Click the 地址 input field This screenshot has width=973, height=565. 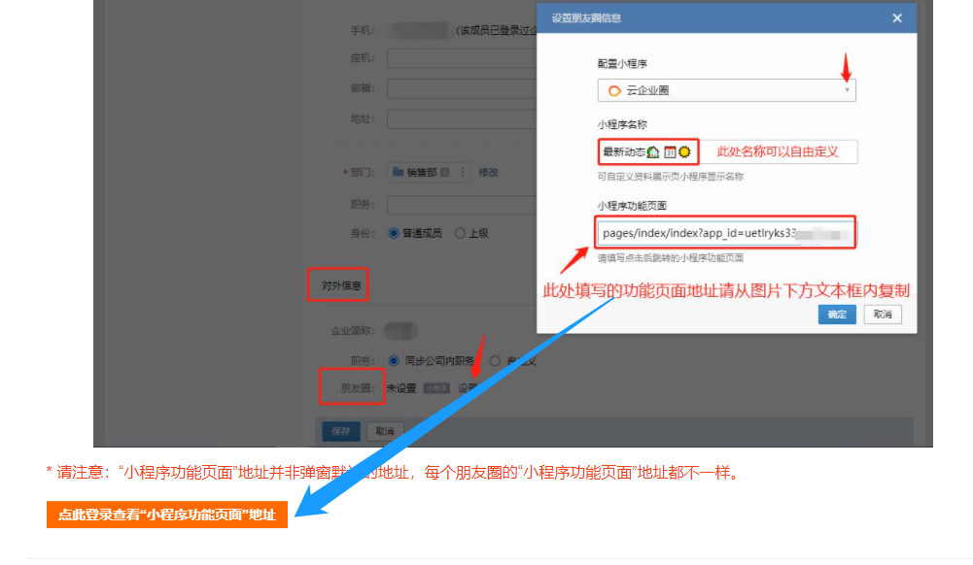pos(463,119)
